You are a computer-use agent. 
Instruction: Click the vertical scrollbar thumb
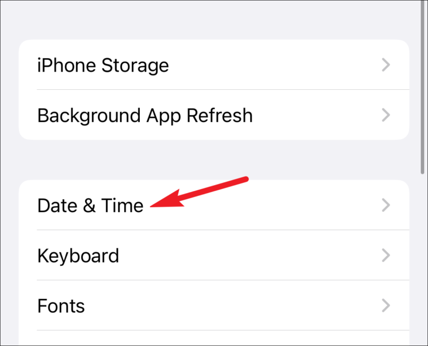[x=422, y=87]
